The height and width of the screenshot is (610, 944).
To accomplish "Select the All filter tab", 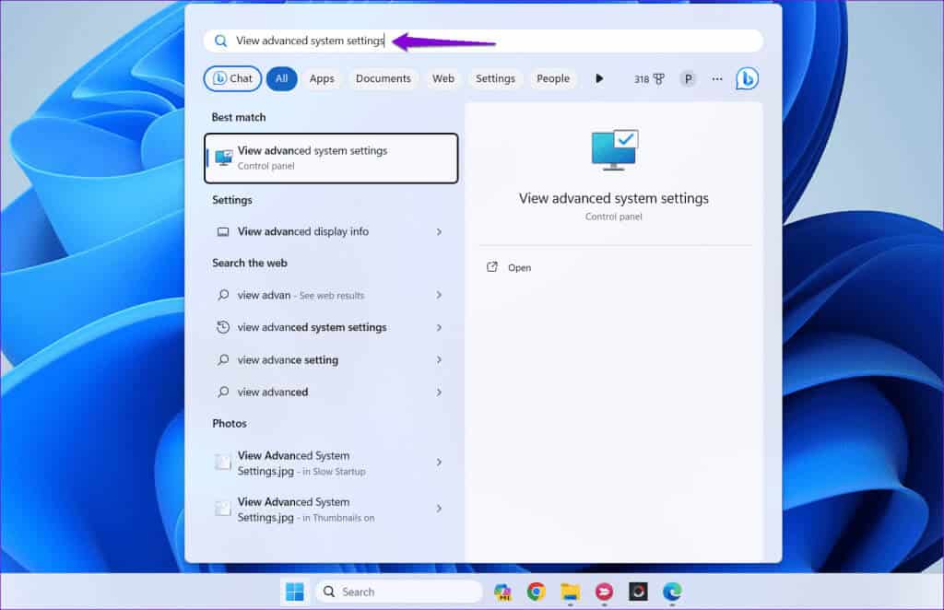I will click(282, 79).
